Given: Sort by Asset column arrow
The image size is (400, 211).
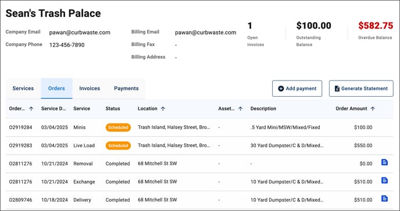Looking at the screenshot, I should [x=240, y=108].
